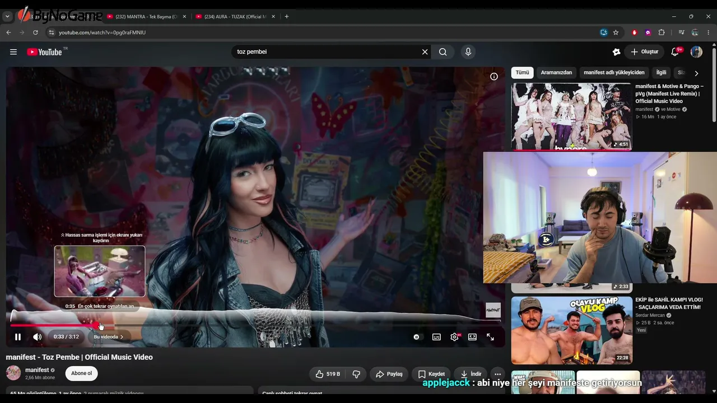Screen dimensions: 717x403
Task: Pause the video
Action: click(18, 337)
